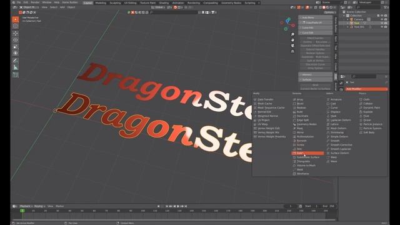The height and width of the screenshot is (225, 400).
Task: Switch to the Modeling workspace tab
Action: click(101, 2)
